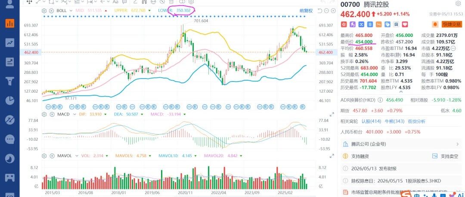The image size is (465, 197).
Task: Open the MAVOL indicator settings gear
Action: (44, 156)
